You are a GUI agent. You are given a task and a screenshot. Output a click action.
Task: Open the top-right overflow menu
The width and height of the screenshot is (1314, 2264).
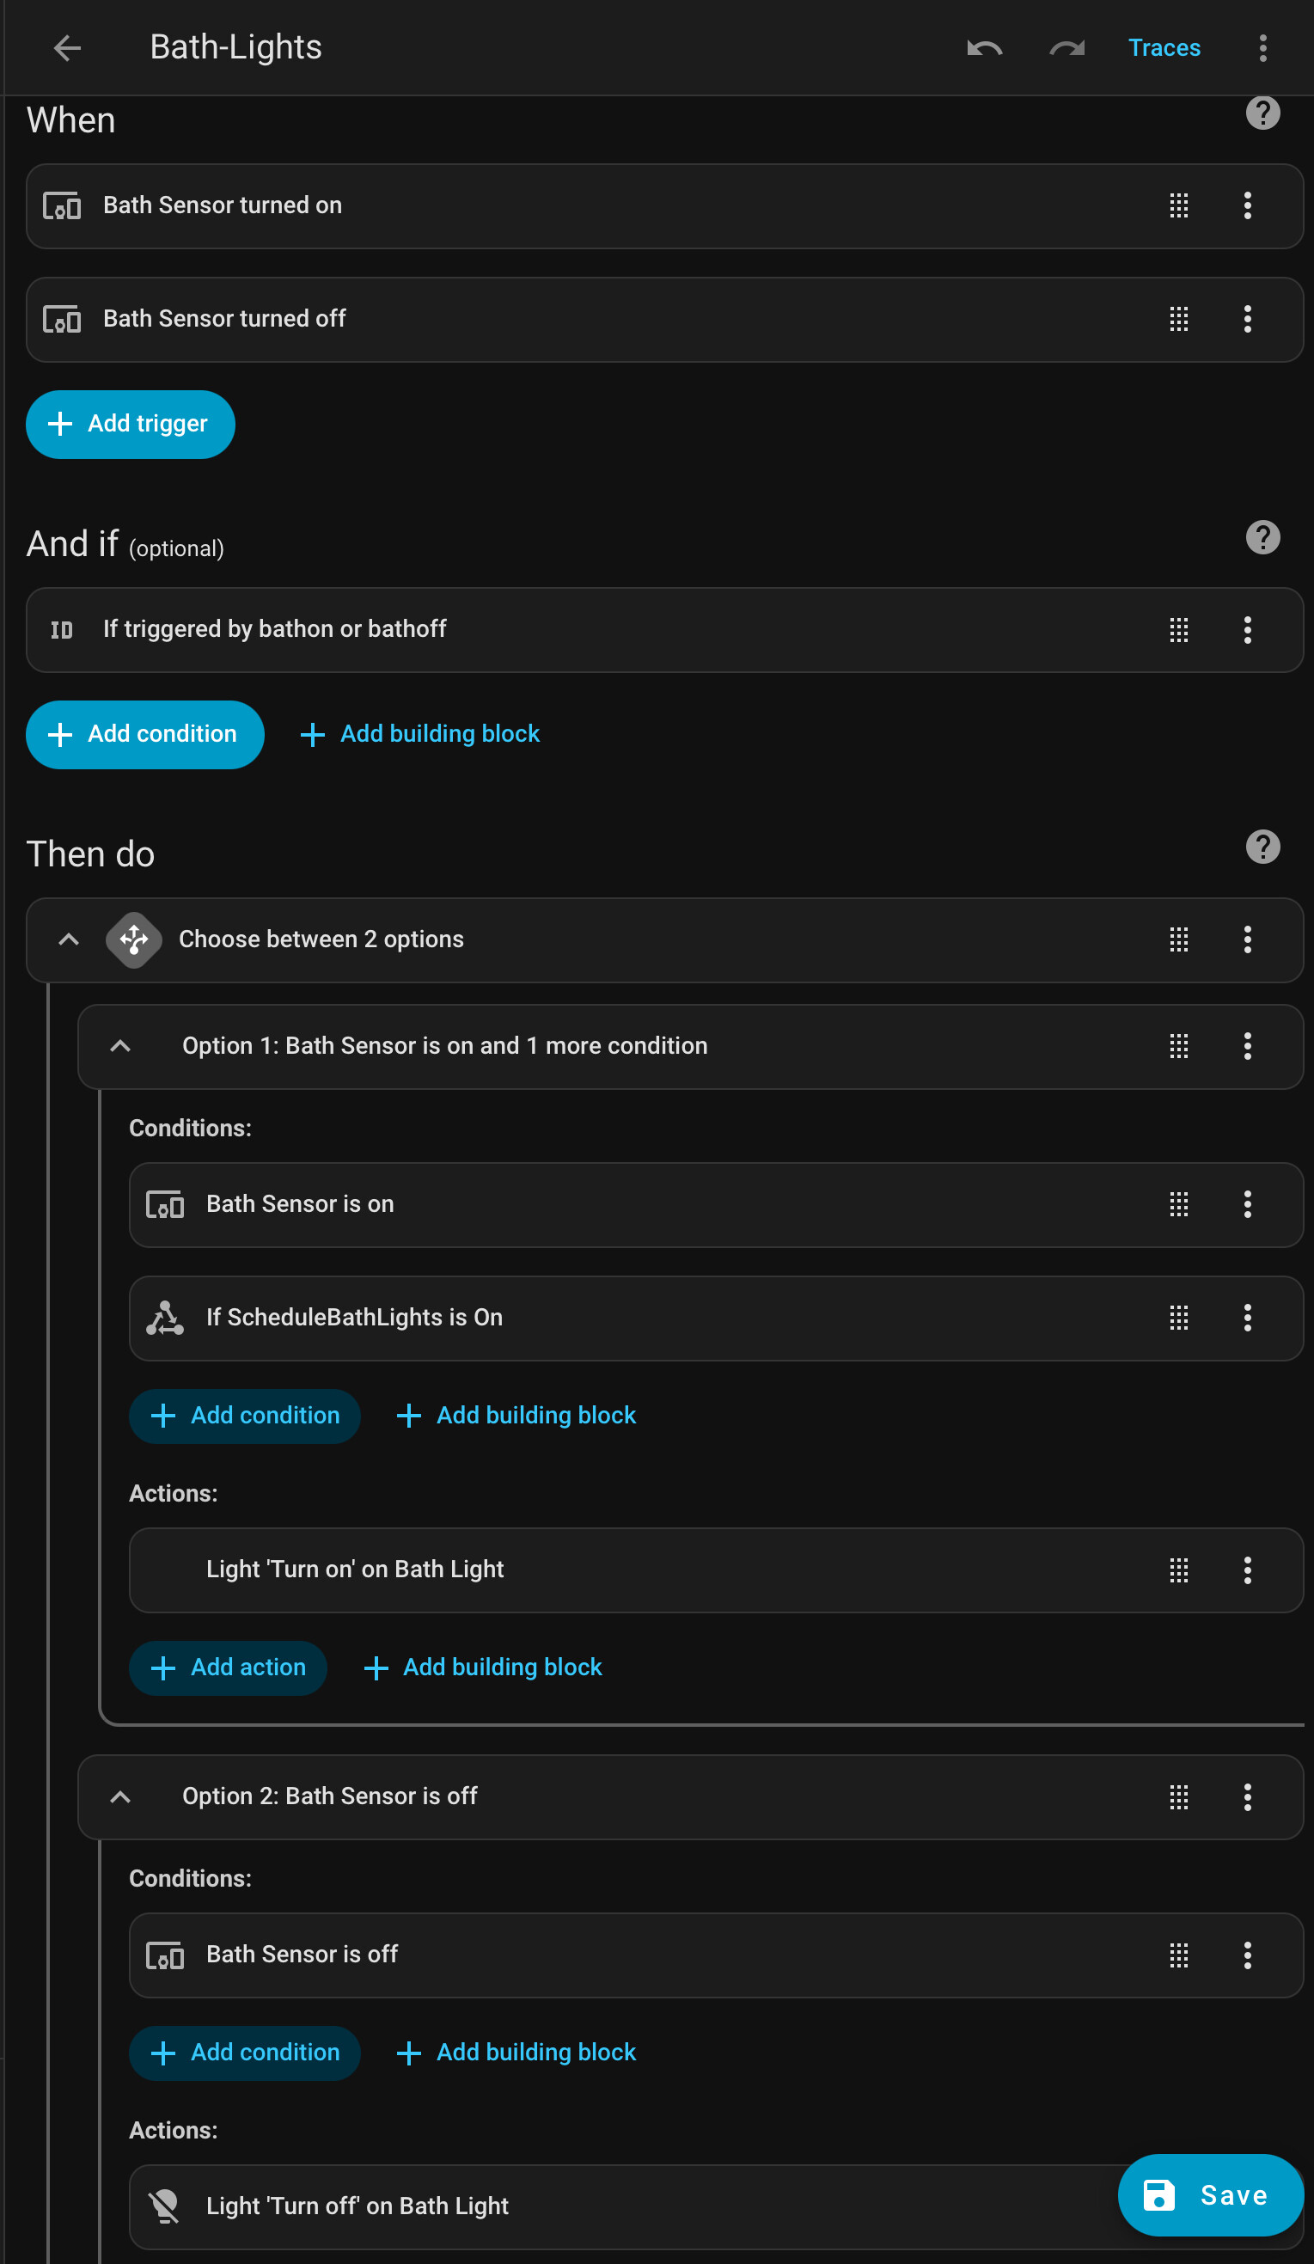click(x=1262, y=47)
